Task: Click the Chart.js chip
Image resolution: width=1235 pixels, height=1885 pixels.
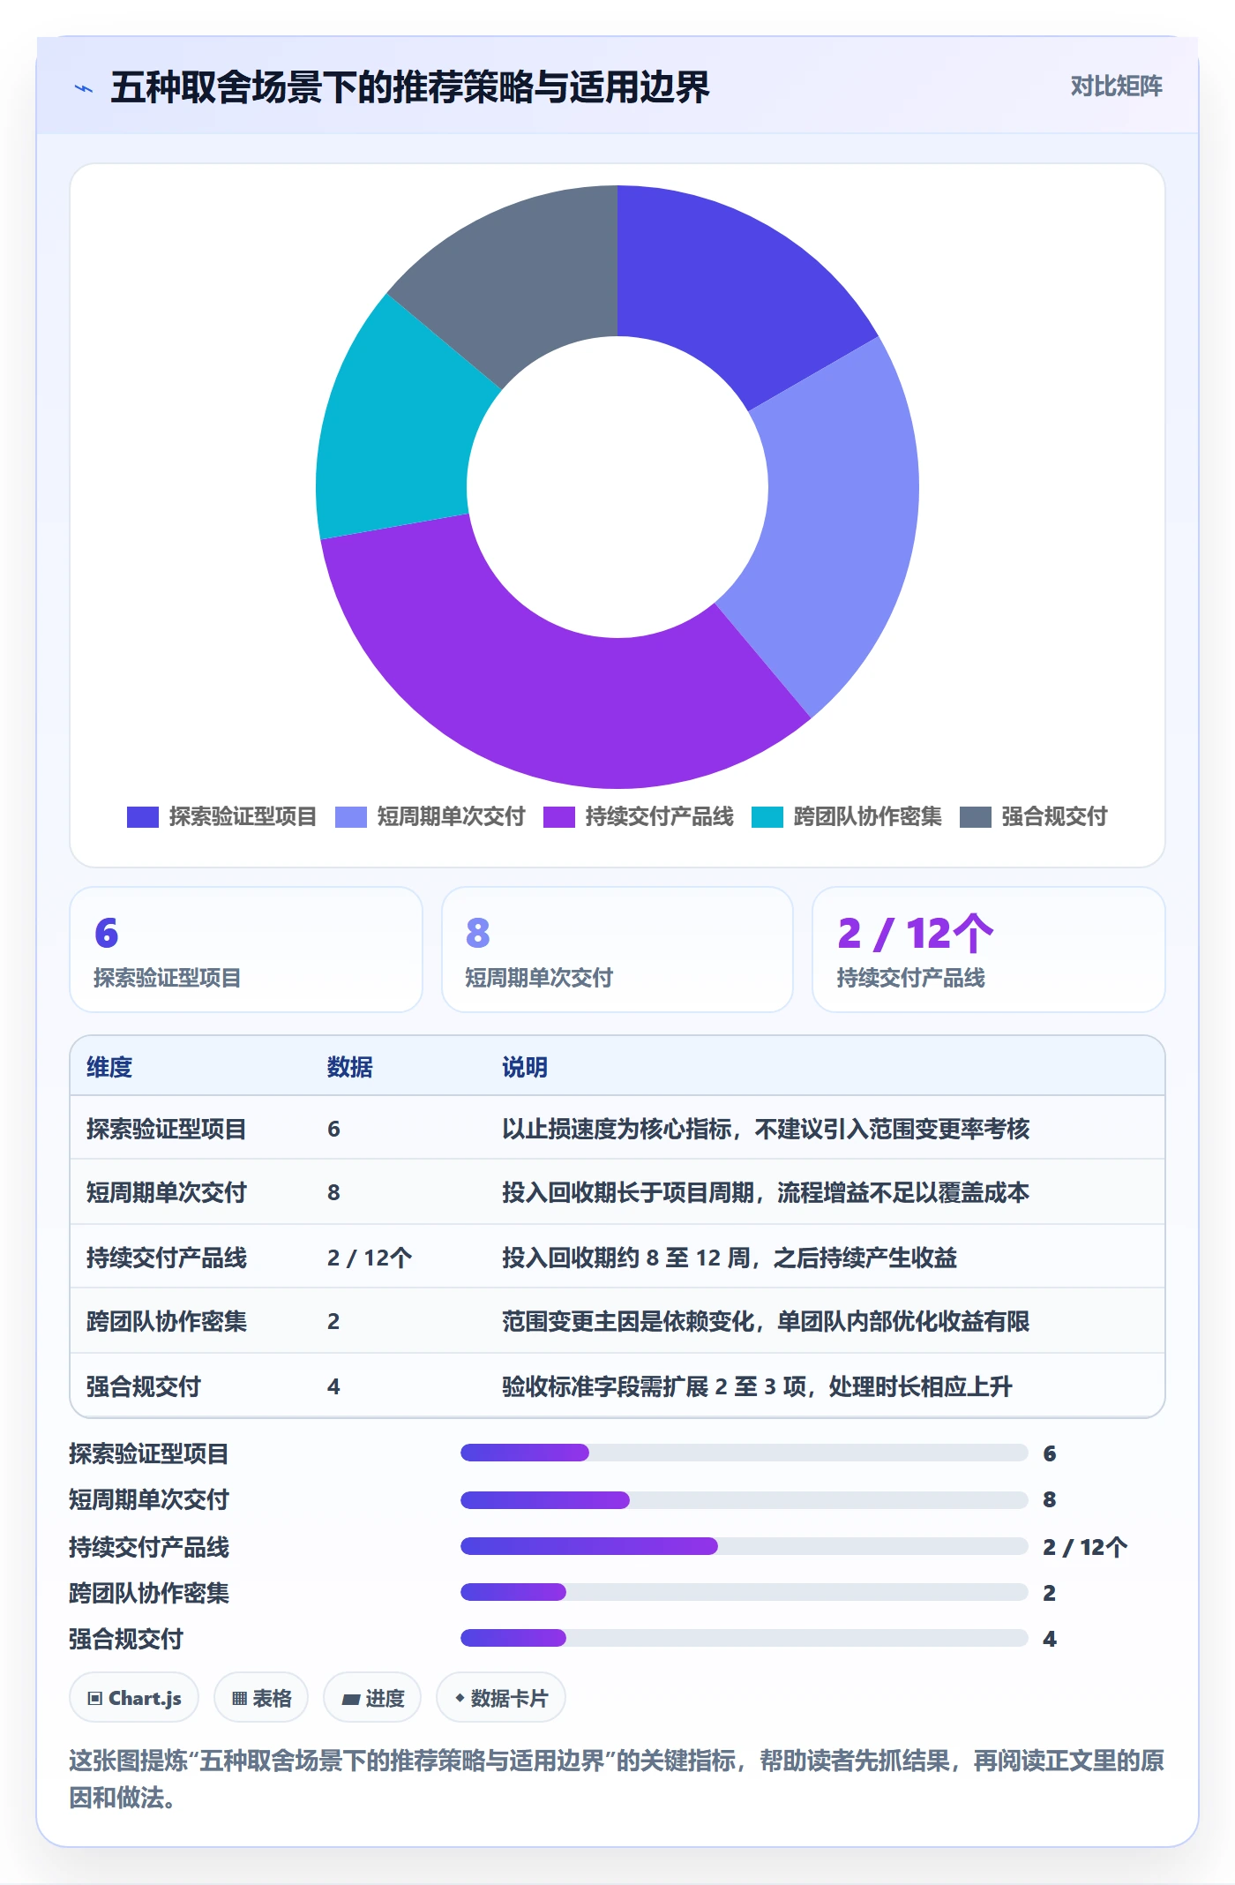Action: tap(134, 1698)
